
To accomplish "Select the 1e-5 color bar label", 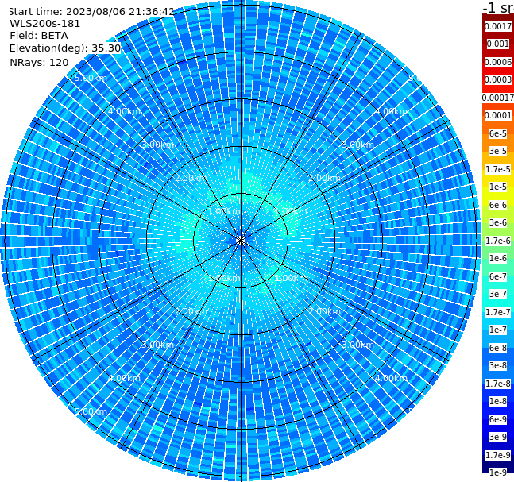I will click(498, 187).
